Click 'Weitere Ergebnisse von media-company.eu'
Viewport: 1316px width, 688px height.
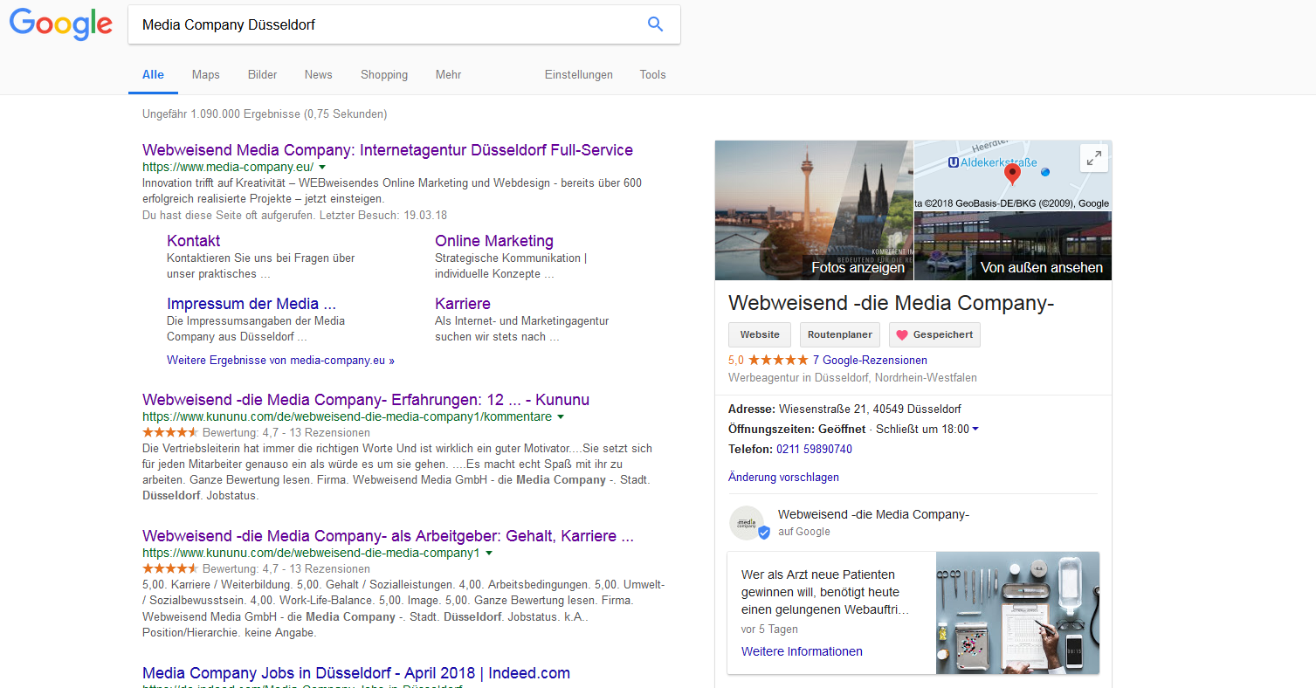pyautogui.click(x=280, y=360)
